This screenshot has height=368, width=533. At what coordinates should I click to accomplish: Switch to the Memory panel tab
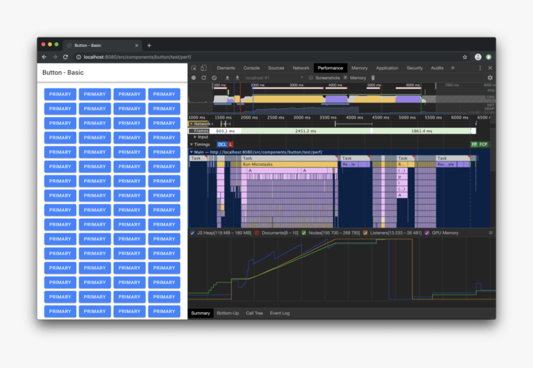(x=359, y=68)
